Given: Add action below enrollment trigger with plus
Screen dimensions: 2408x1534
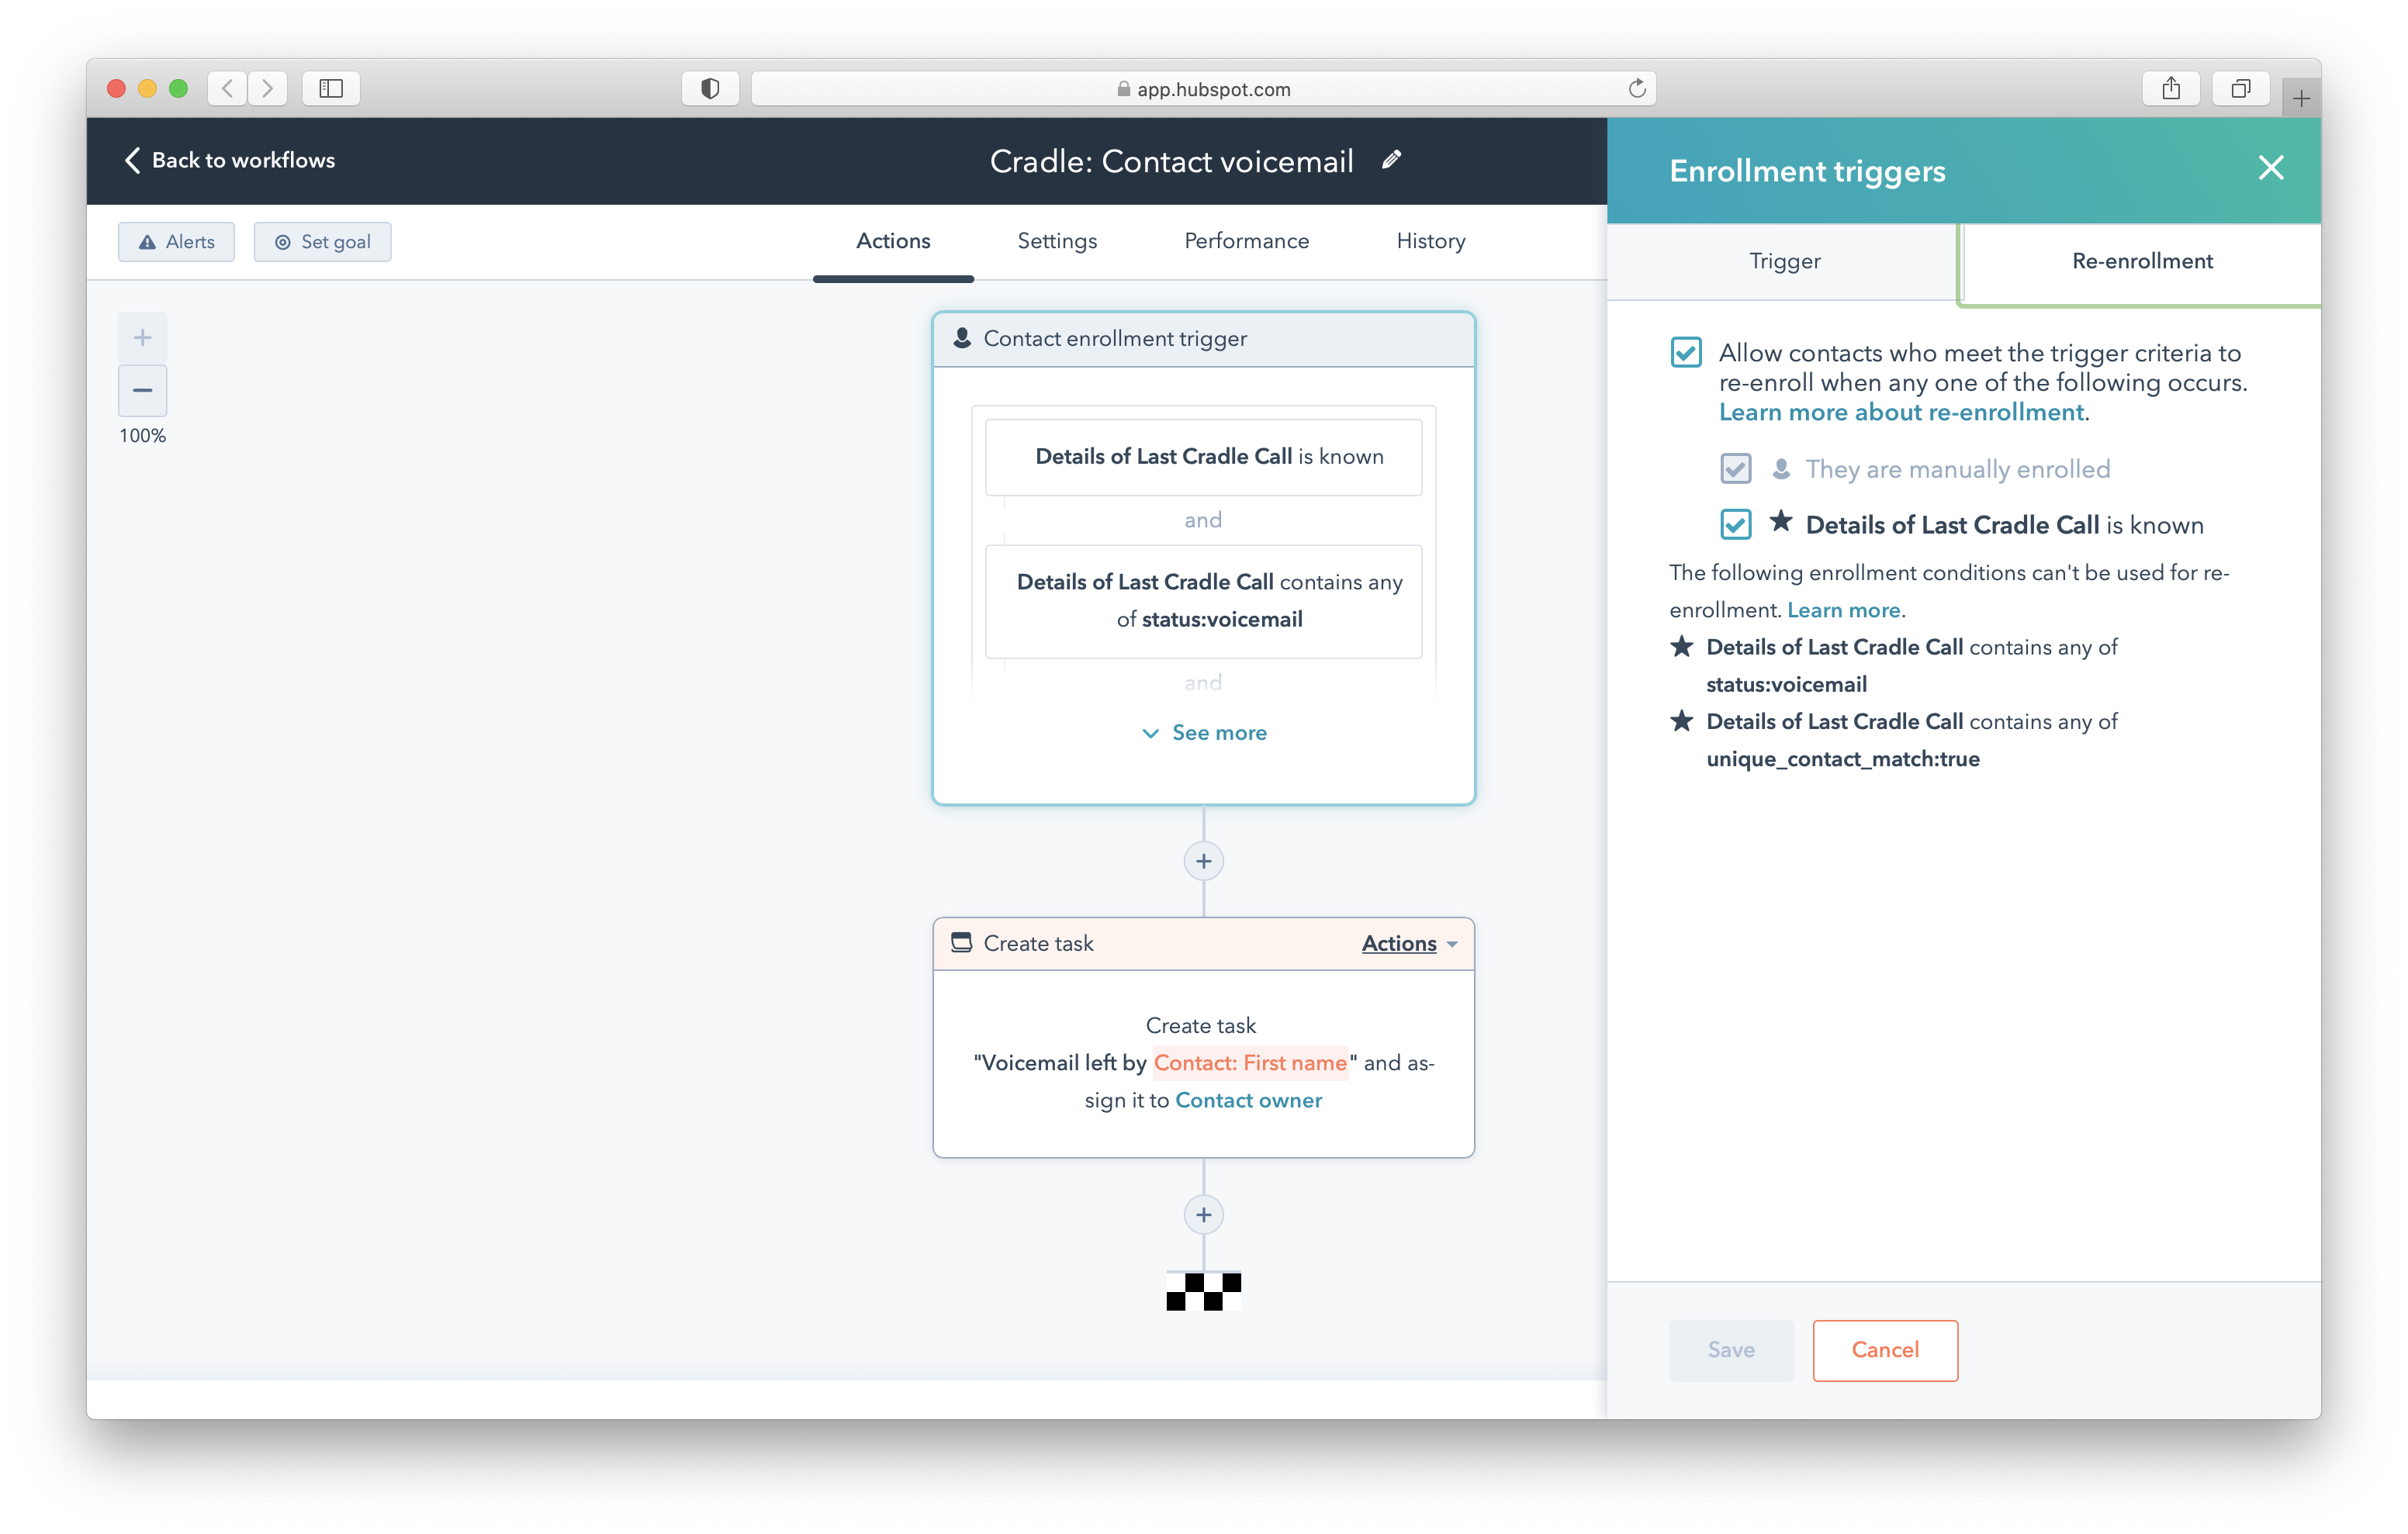Looking at the screenshot, I should pyautogui.click(x=1203, y=861).
